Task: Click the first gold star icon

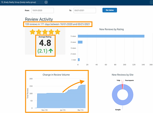Action: (x=33, y=32)
